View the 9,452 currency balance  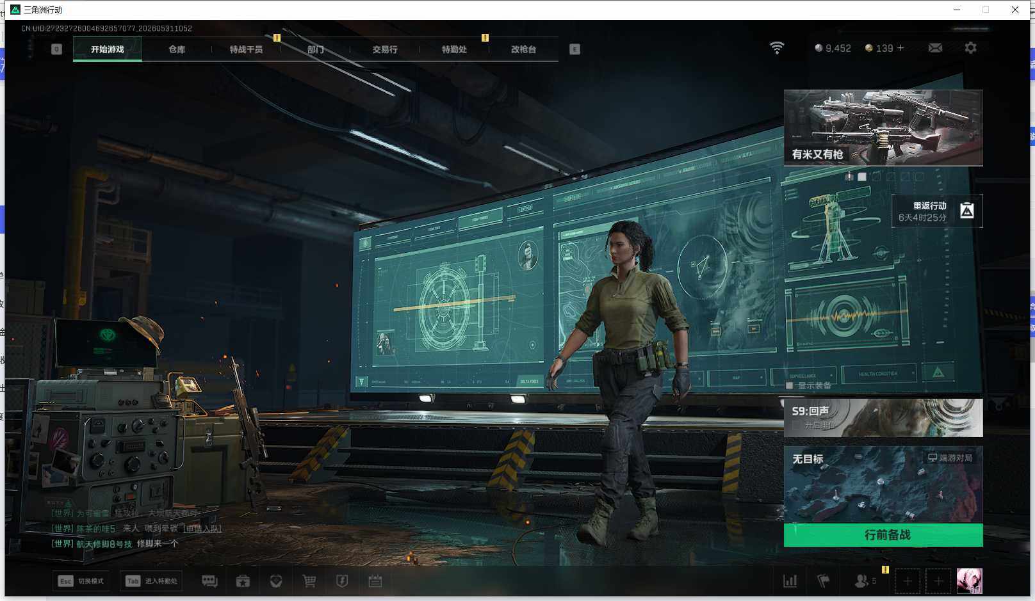click(833, 48)
